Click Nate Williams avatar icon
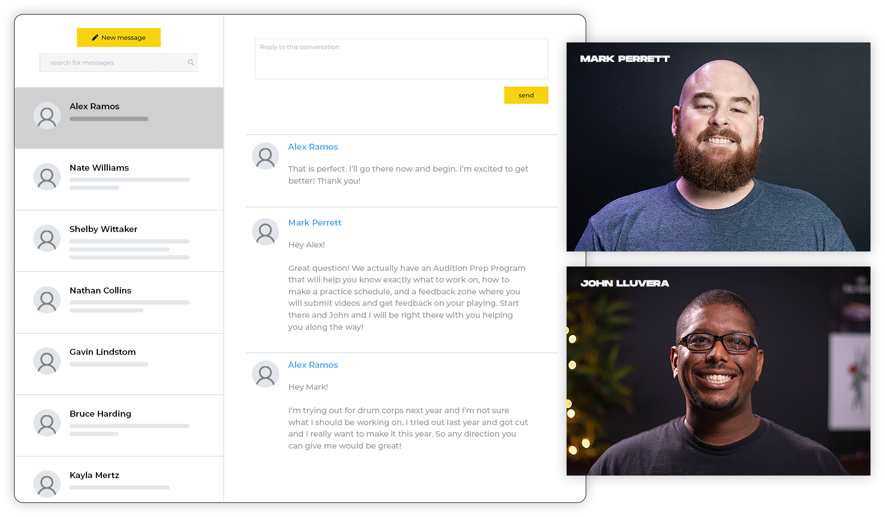 (47, 177)
